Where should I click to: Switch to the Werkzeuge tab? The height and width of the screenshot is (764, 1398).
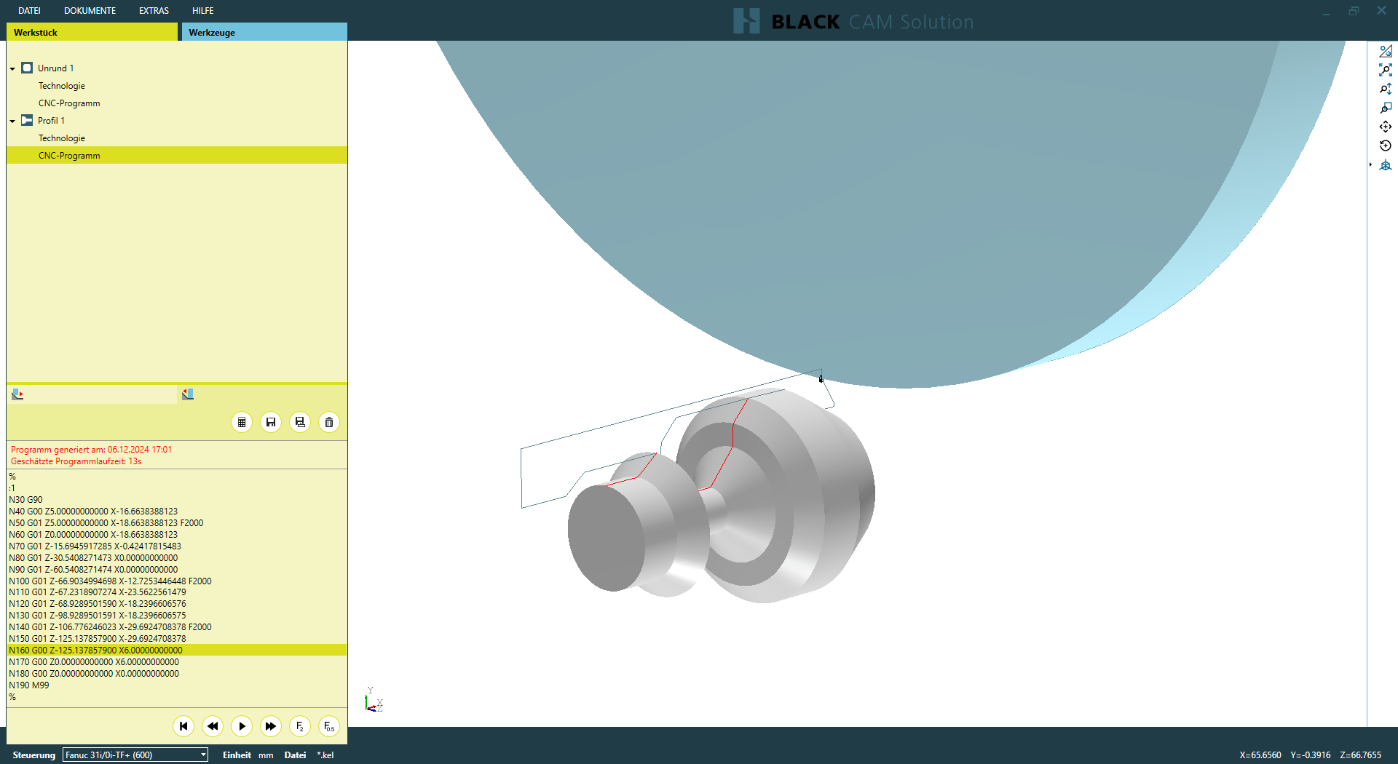point(264,32)
